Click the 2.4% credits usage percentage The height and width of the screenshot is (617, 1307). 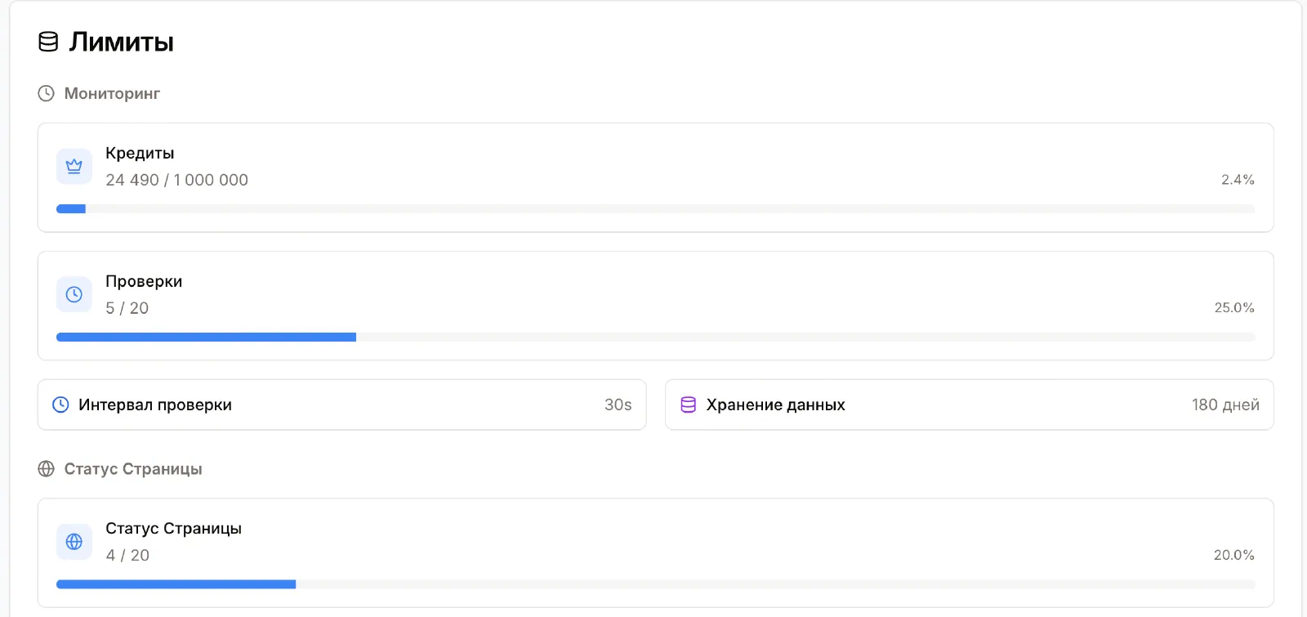(x=1238, y=180)
